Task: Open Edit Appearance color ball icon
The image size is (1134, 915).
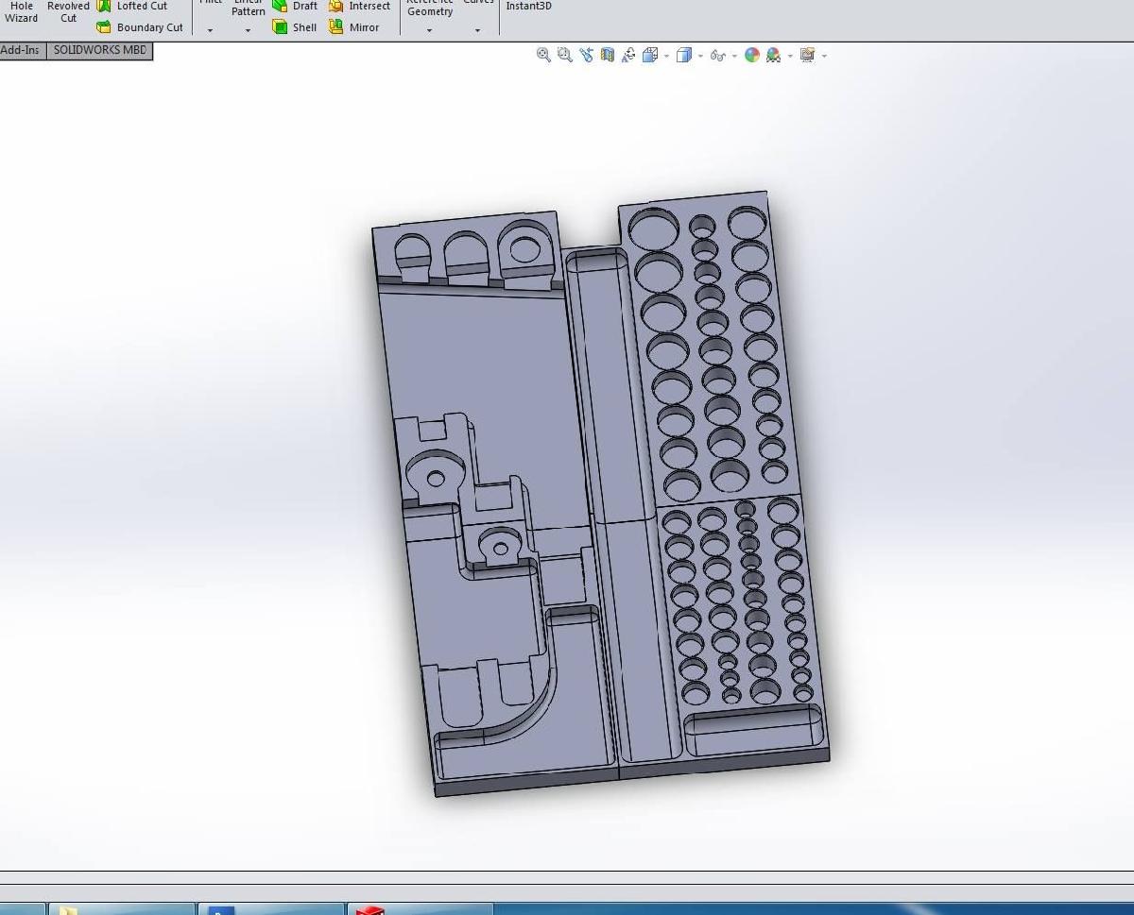Action: point(752,55)
